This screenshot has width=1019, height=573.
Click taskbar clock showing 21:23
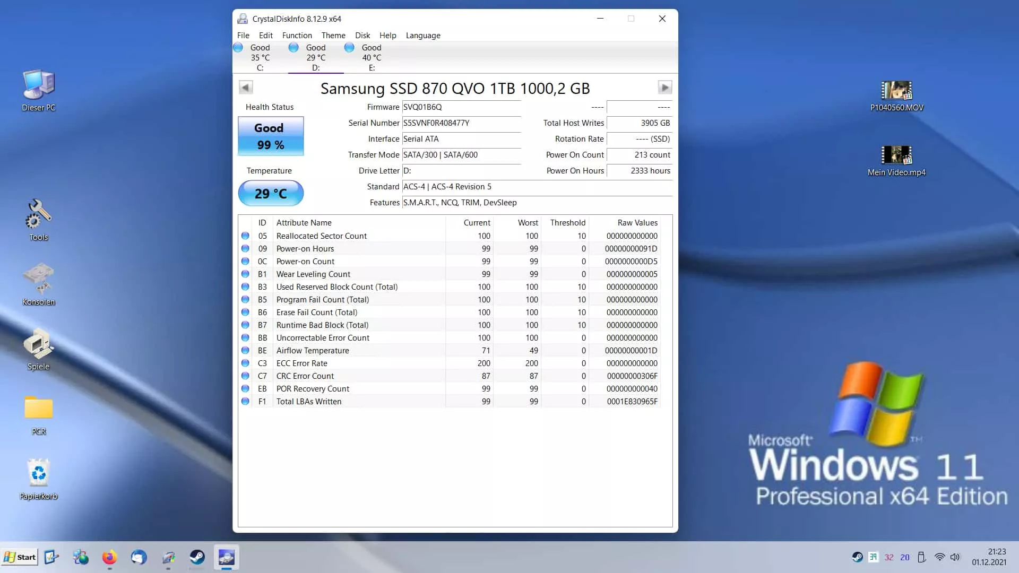tap(989, 557)
